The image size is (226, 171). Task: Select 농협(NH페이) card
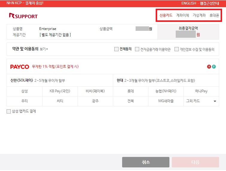coord(166,91)
